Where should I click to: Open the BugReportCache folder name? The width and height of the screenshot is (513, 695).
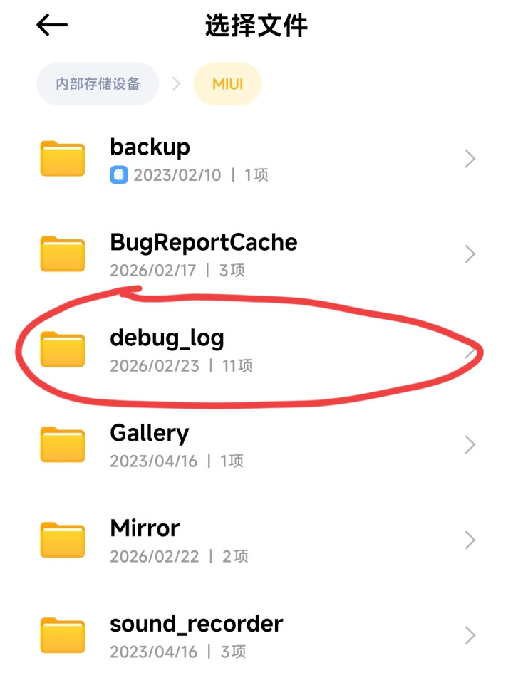204,244
